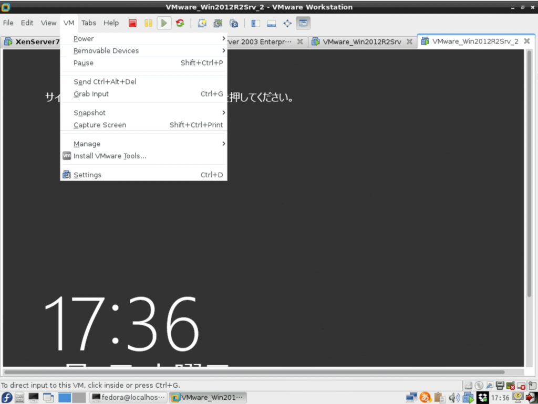Viewport: 538px width, 404px height.
Task: Choose Pause from the VM menu
Action: coord(143,63)
